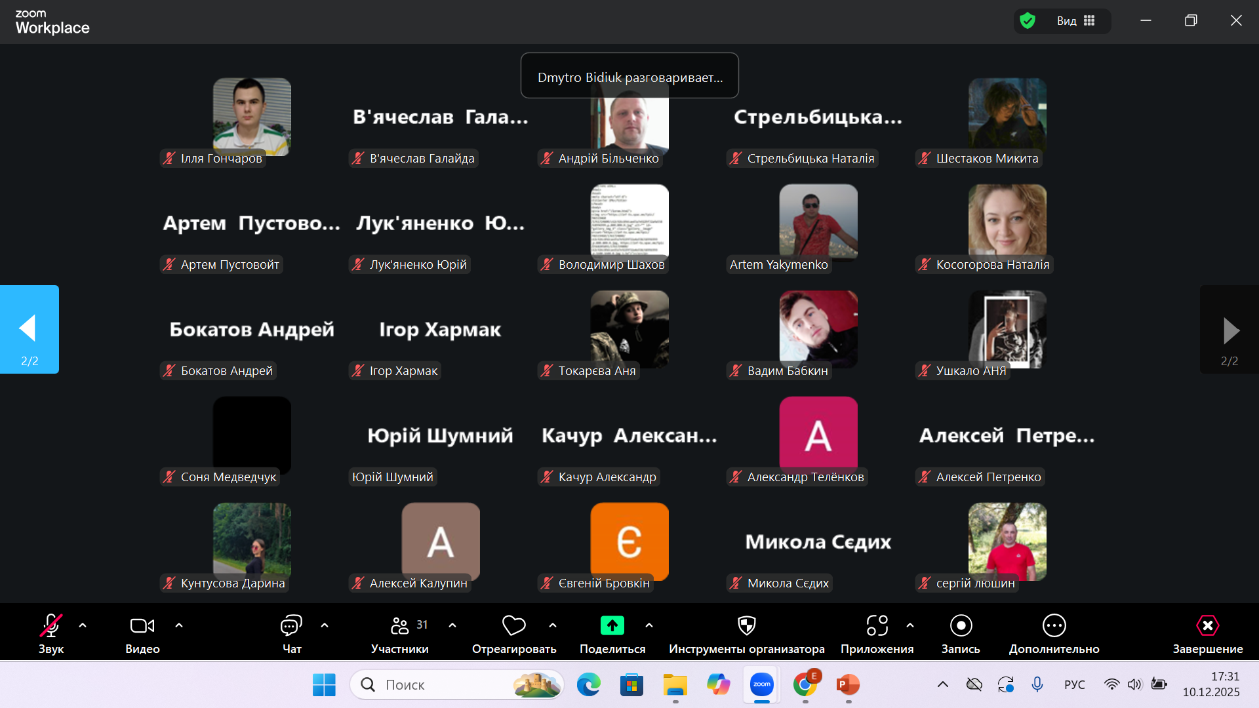Click the green encryption shield icon
The width and height of the screenshot is (1259, 708).
click(1028, 21)
